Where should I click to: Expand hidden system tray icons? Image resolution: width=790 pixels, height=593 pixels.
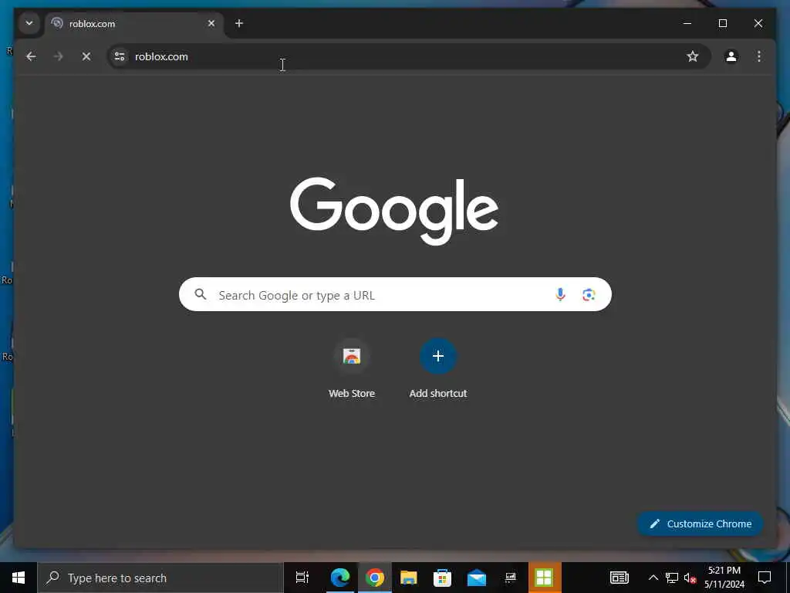pos(653,578)
